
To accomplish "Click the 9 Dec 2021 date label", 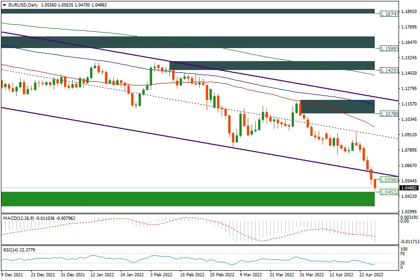I will [x=12, y=275].
